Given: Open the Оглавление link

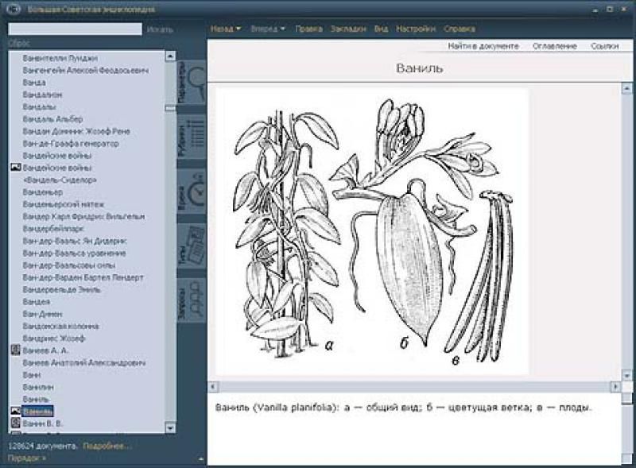Looking at the screenshot, I should click(554, 46).
